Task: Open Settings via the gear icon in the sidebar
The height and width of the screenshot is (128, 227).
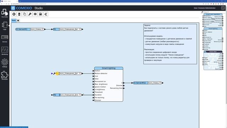Action: 5,63
